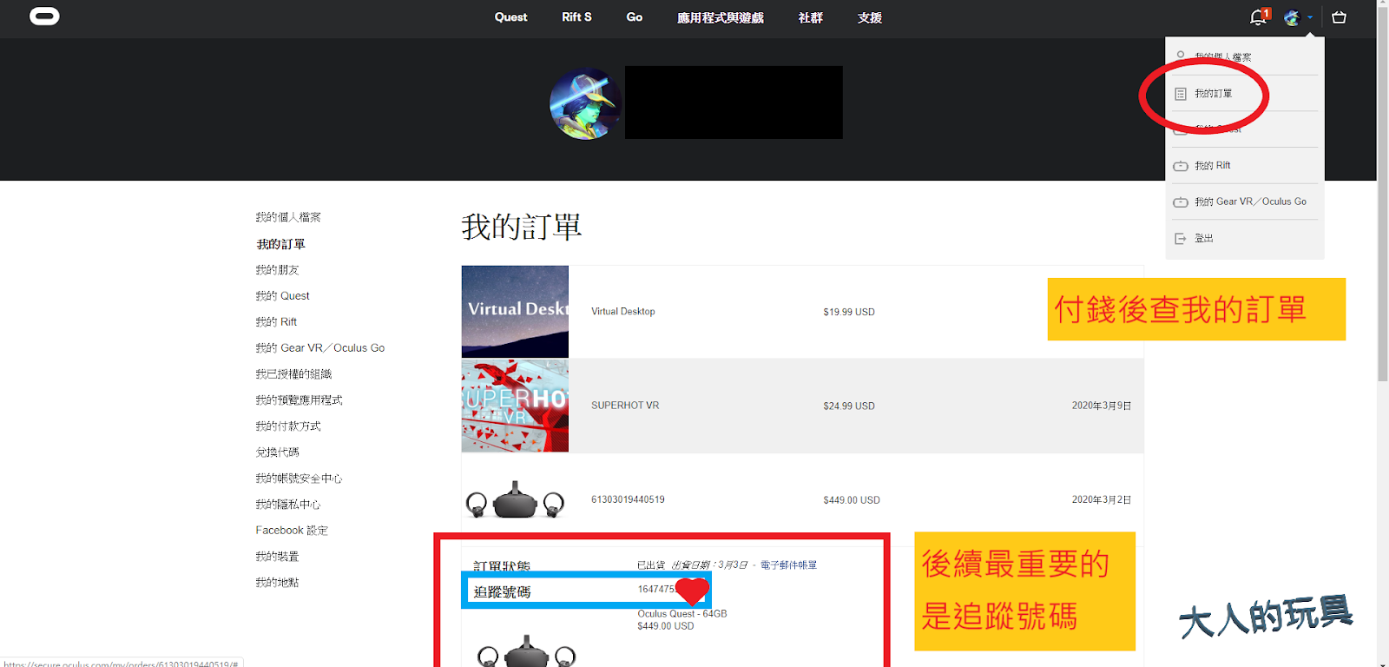Click the 2020年3月9日 order date
This screenshot has height=667, width=1389.
coord(1101,406)
